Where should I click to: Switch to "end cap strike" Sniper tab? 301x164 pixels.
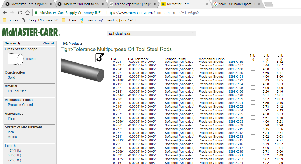point(133,4)
